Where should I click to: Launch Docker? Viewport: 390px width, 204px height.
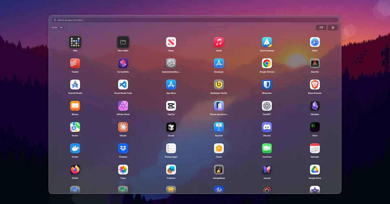click(x=75, y=148)
